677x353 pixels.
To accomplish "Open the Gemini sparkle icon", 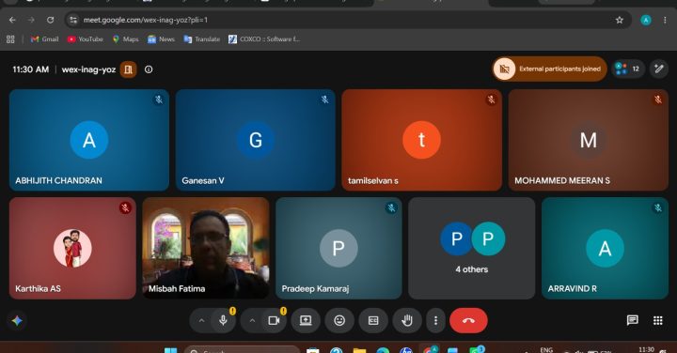I will [x=17, y=321].
